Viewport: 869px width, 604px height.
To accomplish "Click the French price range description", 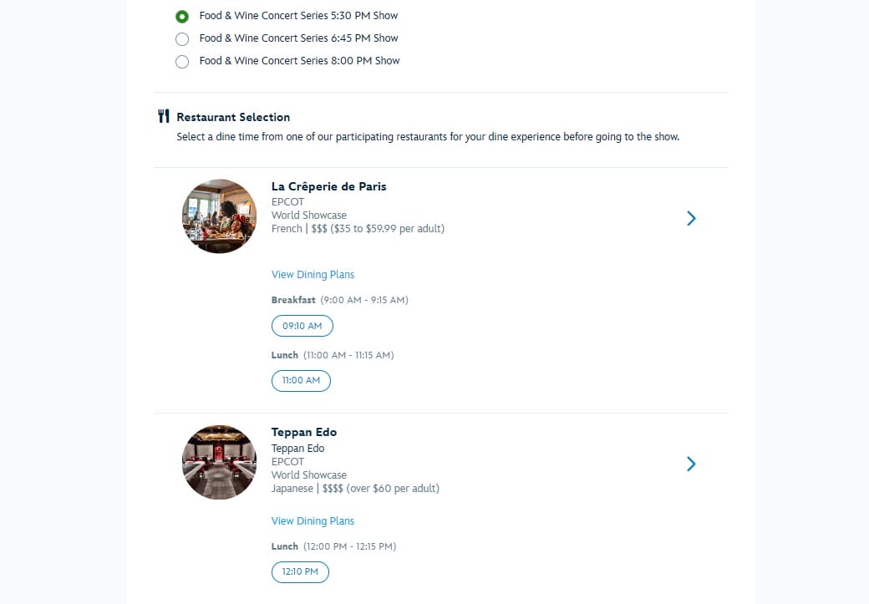I will point(358,229).
